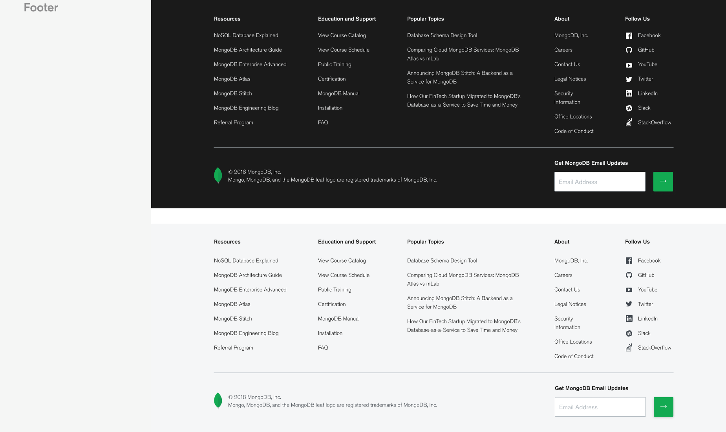This screenshot has height=432, width=726.
Task: Open View Course Catalog in light footer
Action: pos(342,261)
